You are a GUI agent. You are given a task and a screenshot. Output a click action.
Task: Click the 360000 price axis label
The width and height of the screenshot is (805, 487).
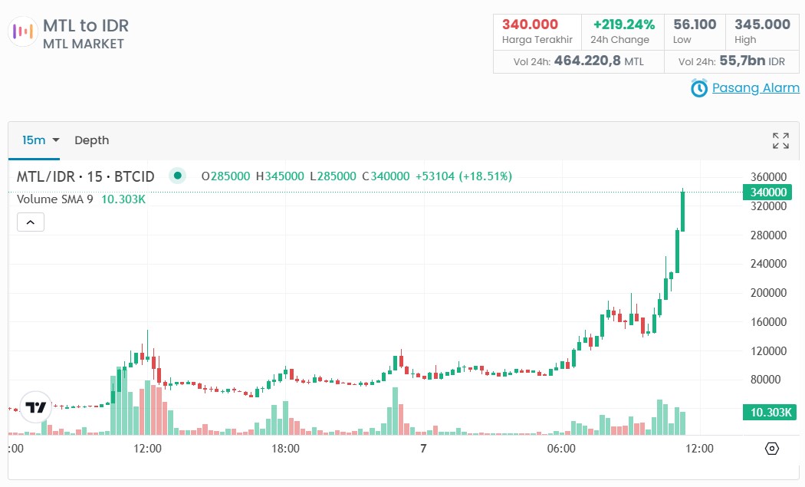pyautogui.click(x=768, y=176)
